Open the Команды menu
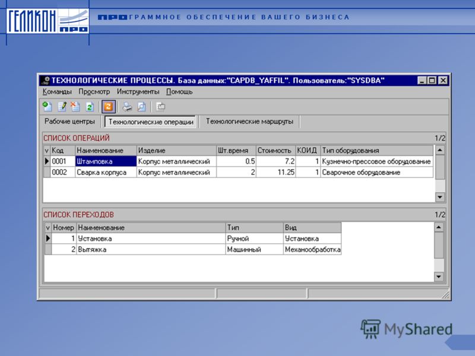The height and width of the screenshot is (356, 475). tap(57, 91)
